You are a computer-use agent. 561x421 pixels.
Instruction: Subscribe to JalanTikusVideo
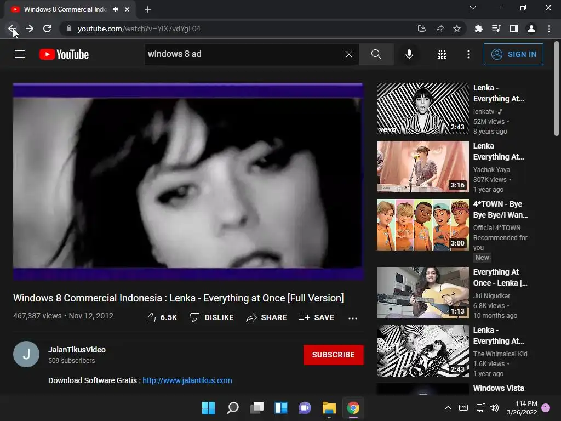(334, 355)
